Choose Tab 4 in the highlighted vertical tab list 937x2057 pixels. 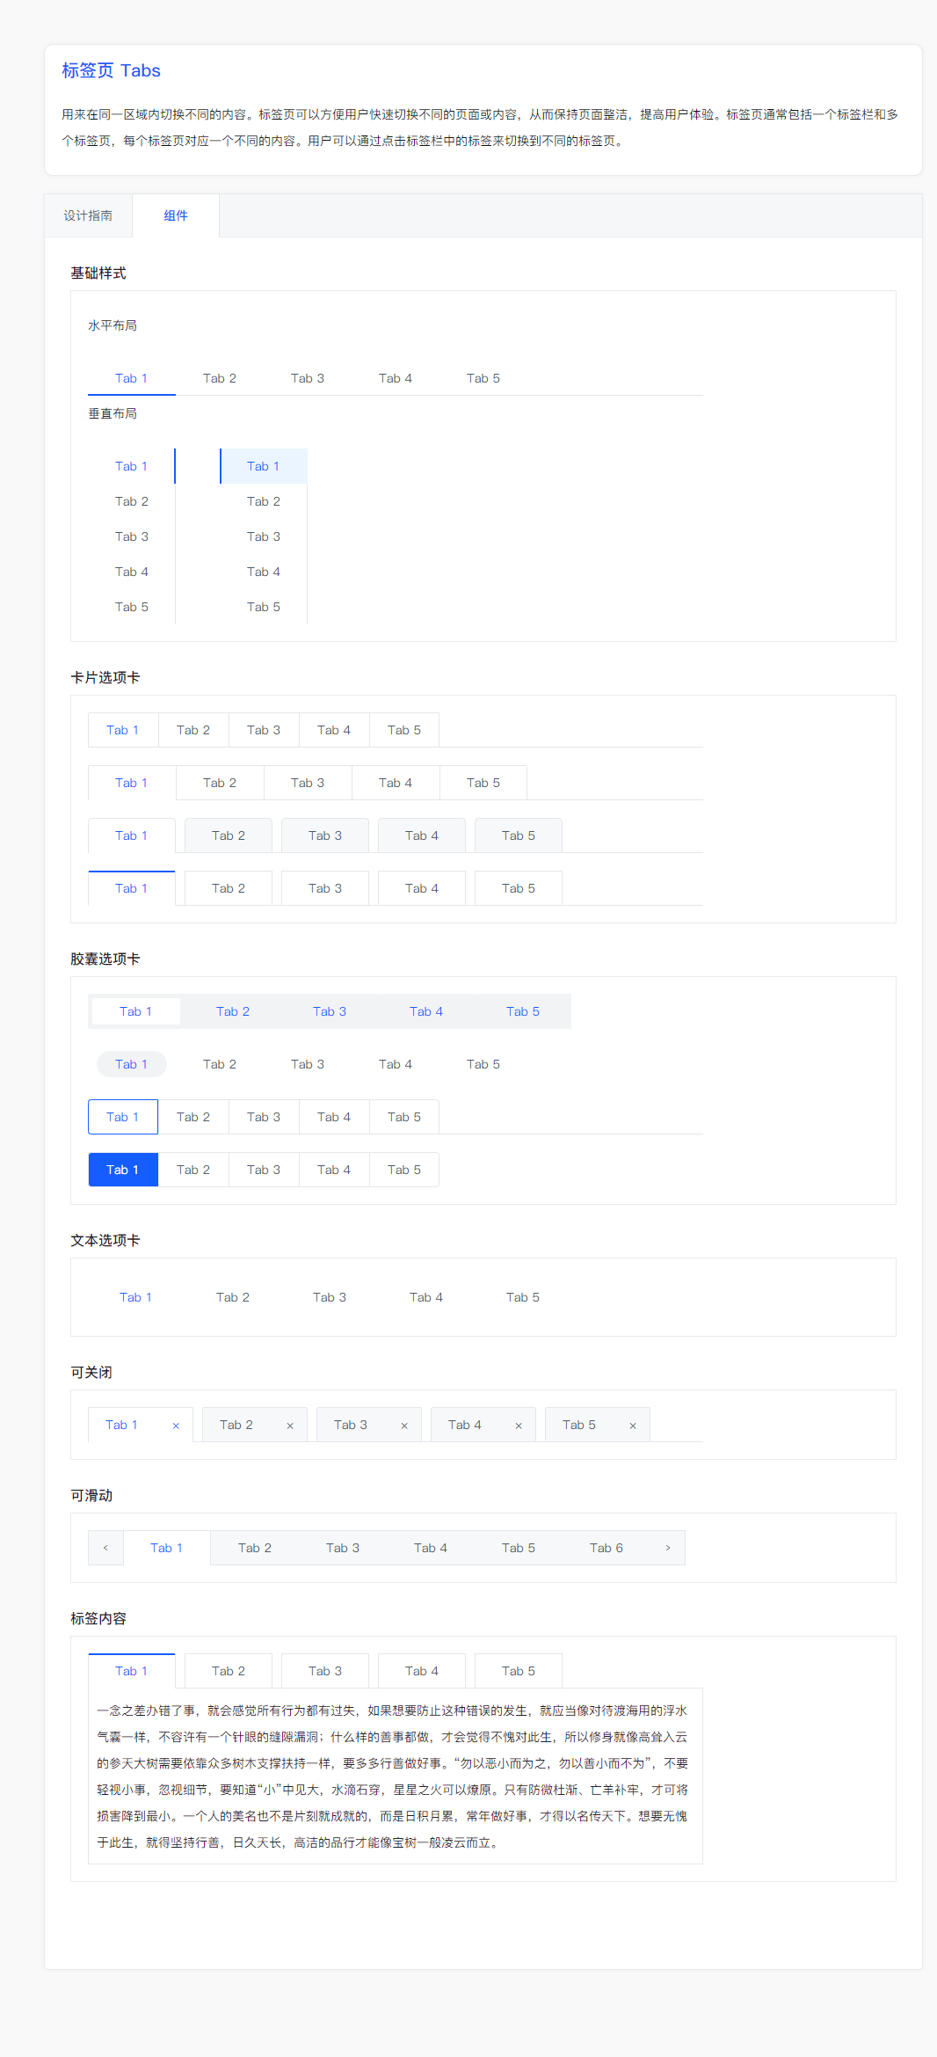pyautogui.click(x=264, y=572)
